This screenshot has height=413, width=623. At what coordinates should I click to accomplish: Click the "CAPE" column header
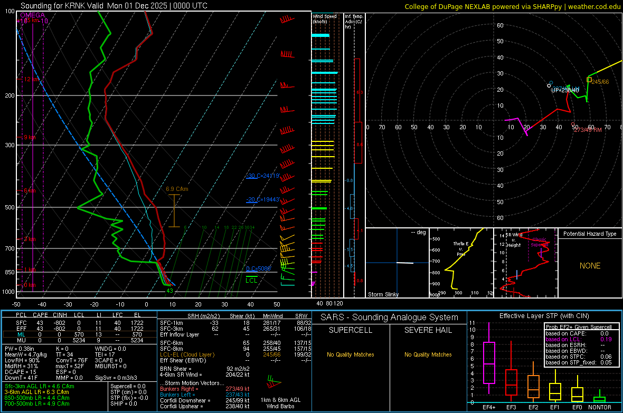point(40,315)
